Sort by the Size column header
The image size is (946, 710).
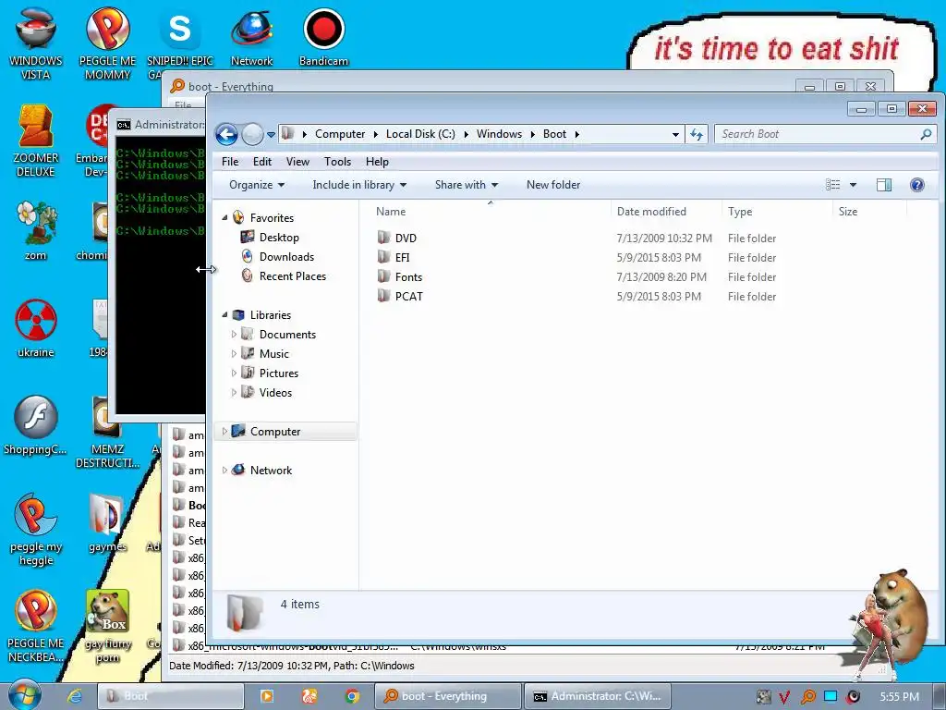[x=848, y=212]
